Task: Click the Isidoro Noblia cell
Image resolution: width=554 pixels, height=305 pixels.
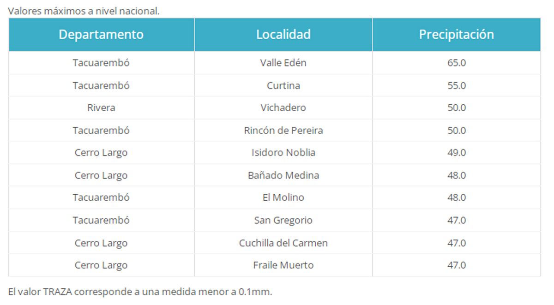Action: [x=283, y=153]
